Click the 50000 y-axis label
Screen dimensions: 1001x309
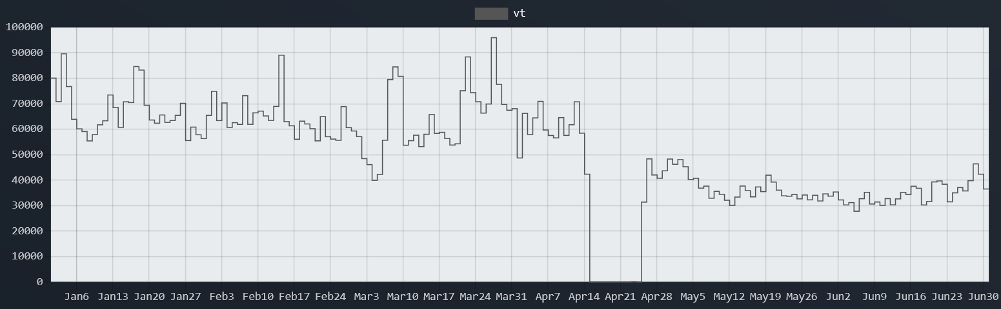27,154
